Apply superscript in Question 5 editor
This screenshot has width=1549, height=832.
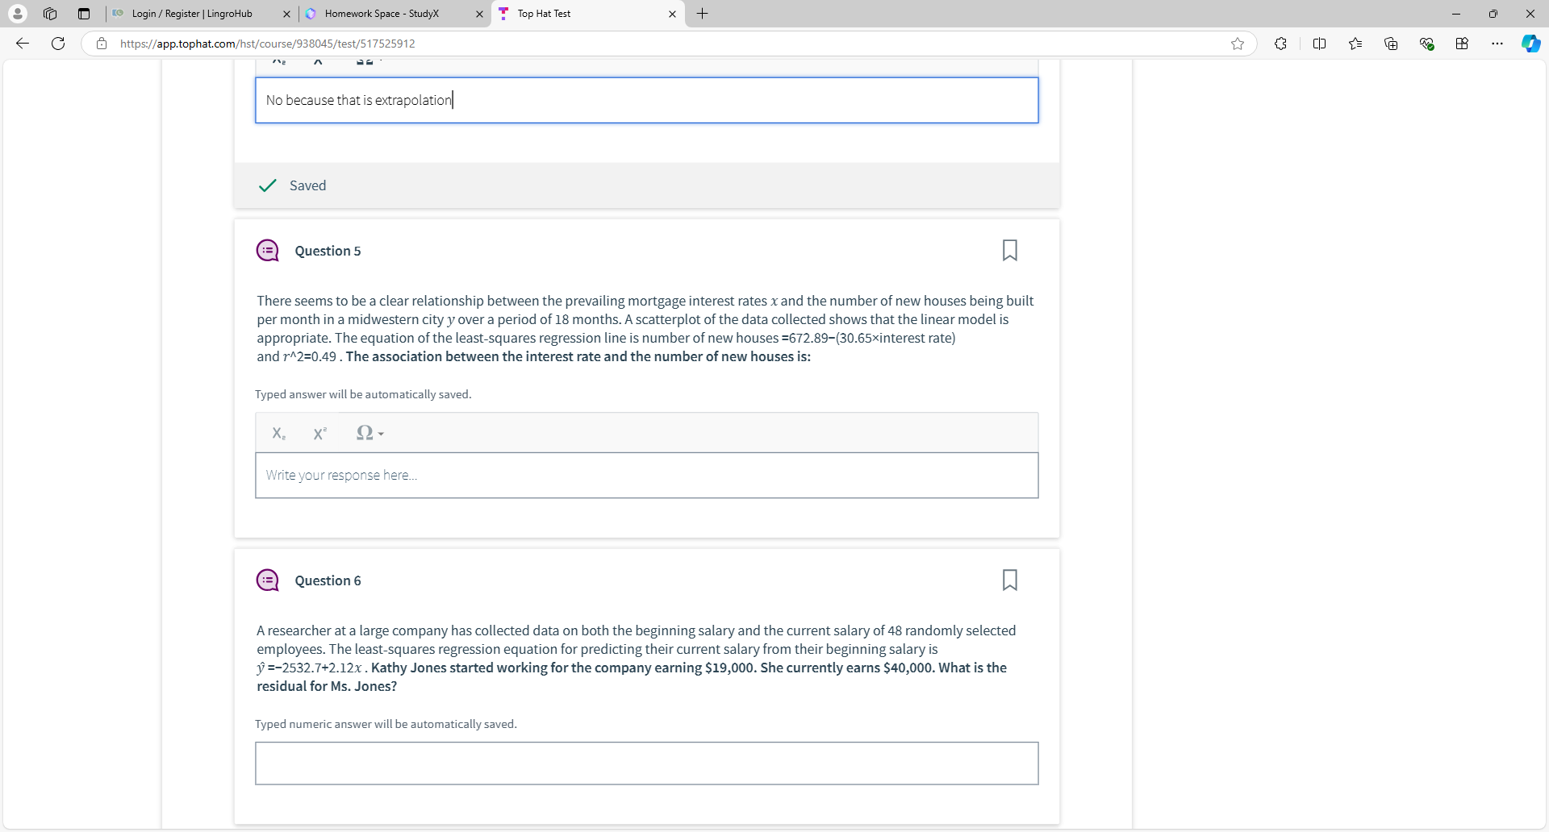320,433
